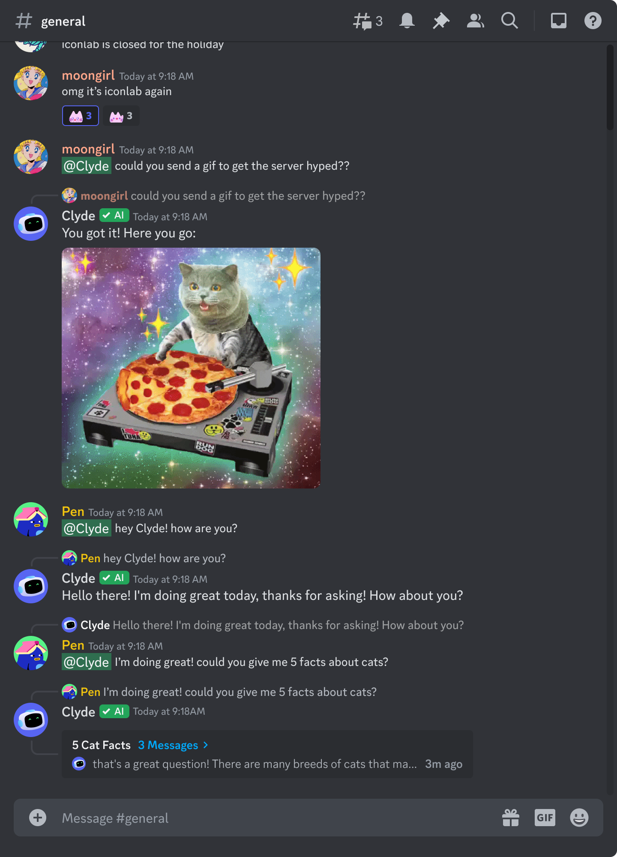Click the chat scrollbar thumb

[x=610, y=87]
